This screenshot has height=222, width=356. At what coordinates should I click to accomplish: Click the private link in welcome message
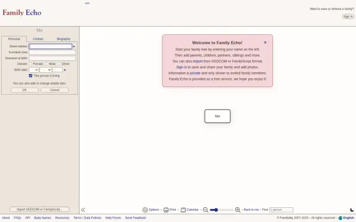[195, 73]
